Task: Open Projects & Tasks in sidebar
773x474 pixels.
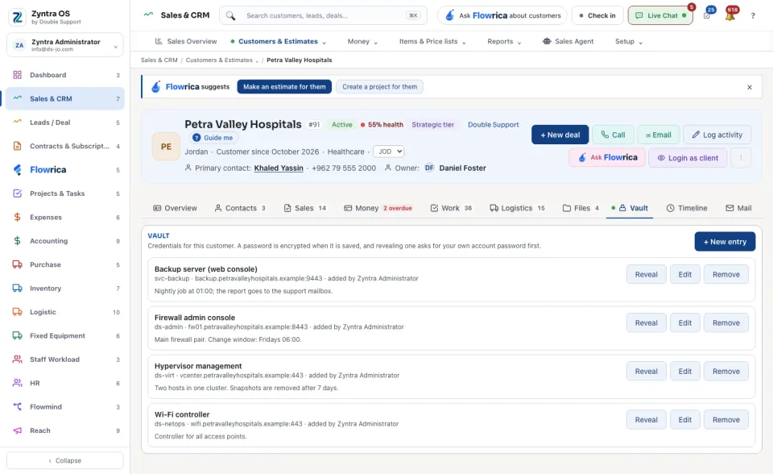Action: pos(65,193)
